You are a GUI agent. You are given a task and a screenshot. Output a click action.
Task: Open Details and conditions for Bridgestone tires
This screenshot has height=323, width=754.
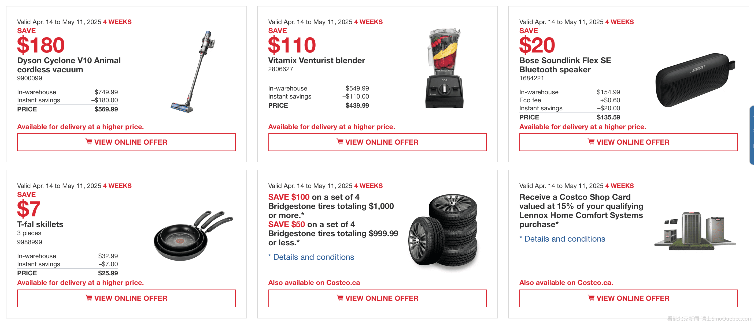[313, 257]
